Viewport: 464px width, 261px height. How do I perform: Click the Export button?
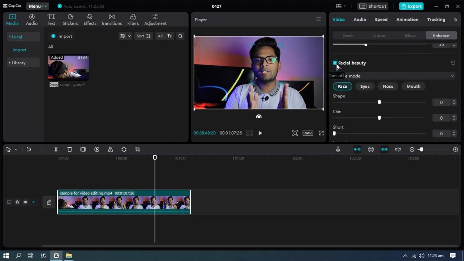click(x=411, y=6)
